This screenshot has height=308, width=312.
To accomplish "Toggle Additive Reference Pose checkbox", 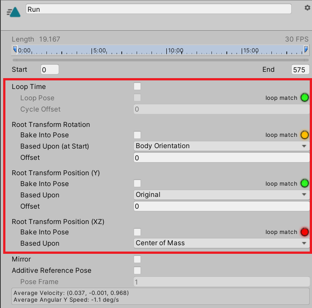I will click(138, 271).
